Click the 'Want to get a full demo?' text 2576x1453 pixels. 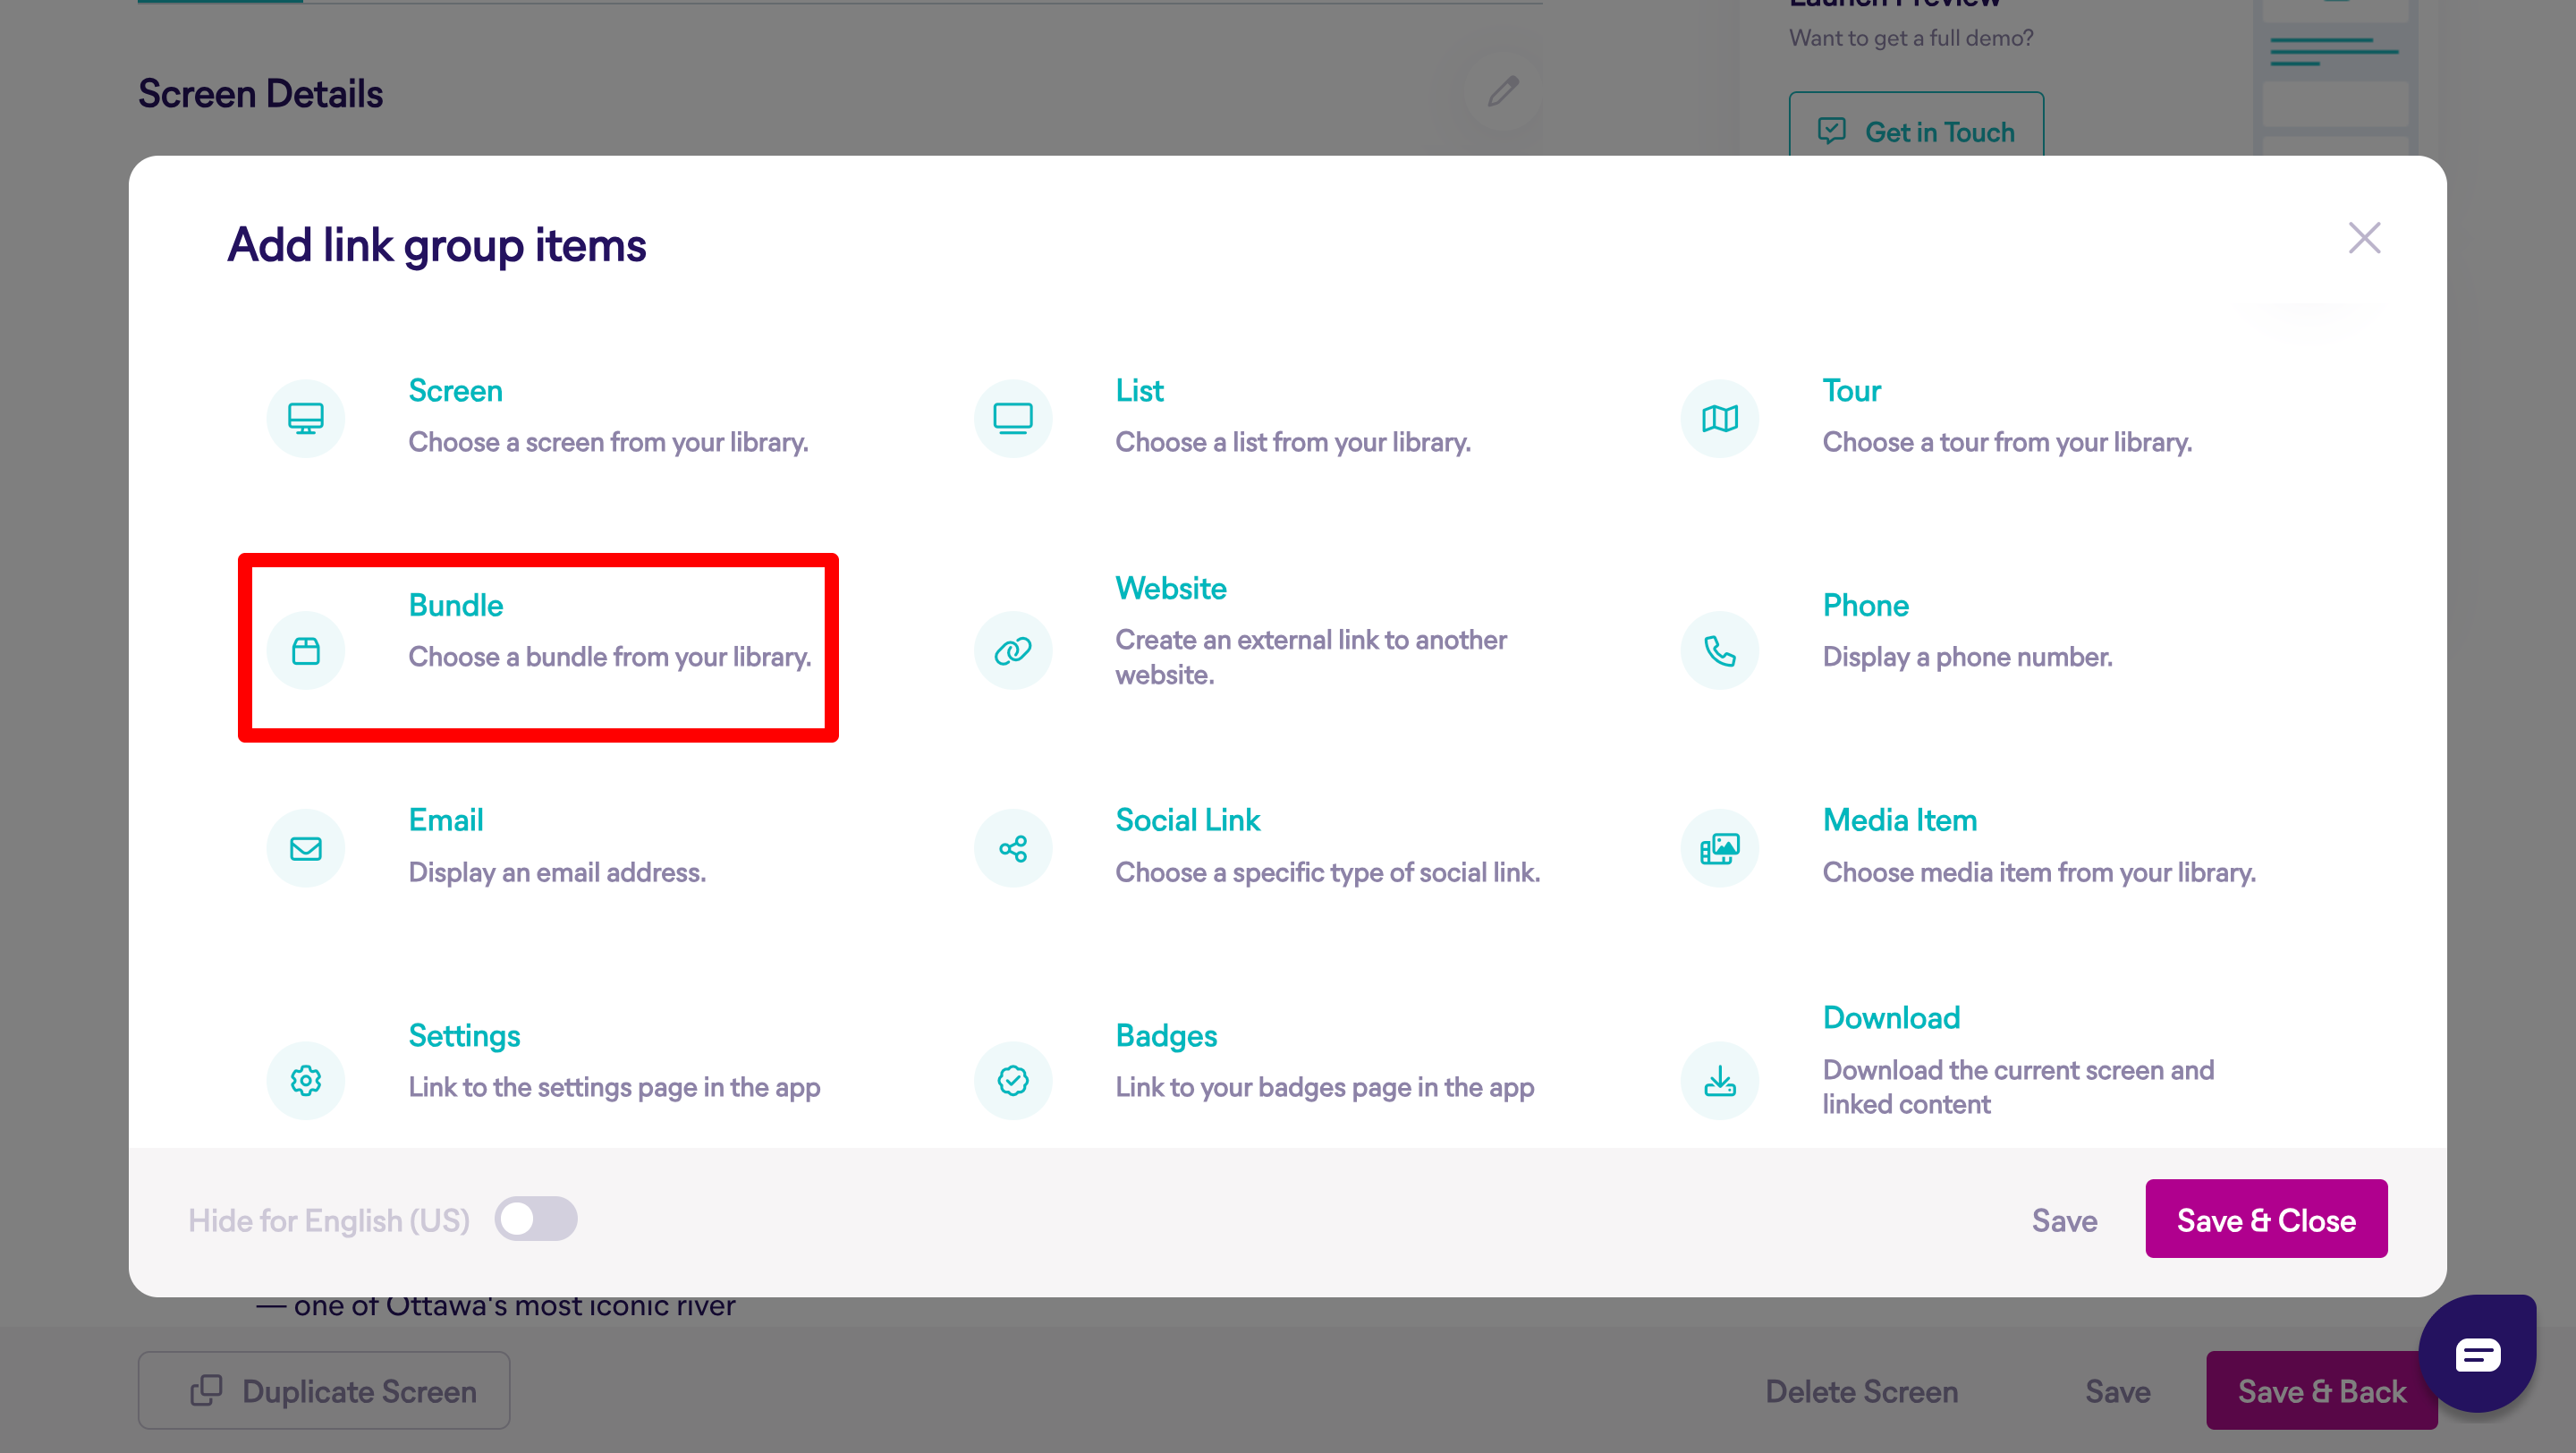pos(1911,38)
